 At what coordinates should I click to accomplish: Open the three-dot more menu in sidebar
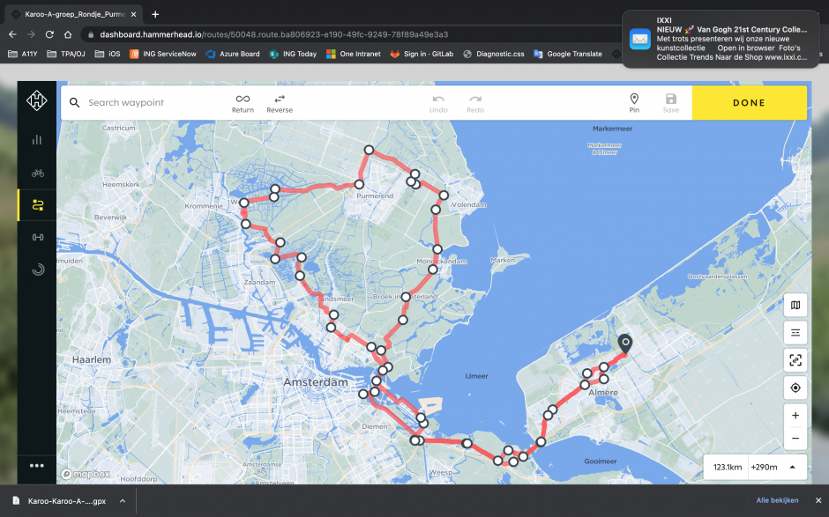click(x=36, y=466)
